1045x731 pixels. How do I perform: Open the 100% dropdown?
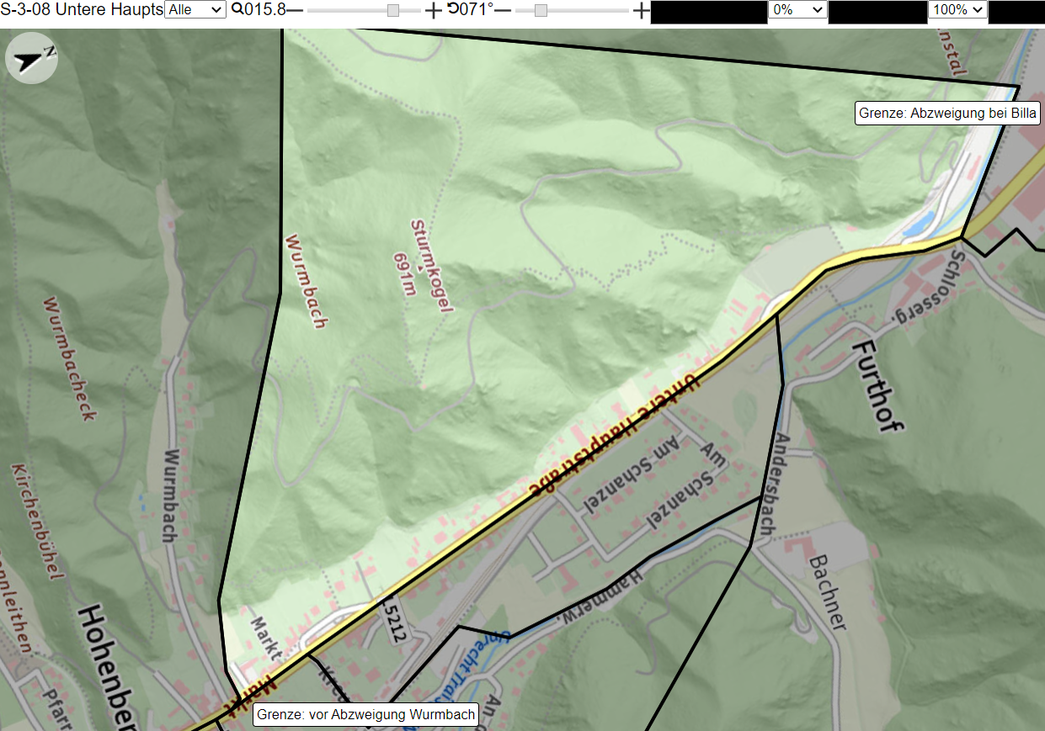click(x=957, y=9)
